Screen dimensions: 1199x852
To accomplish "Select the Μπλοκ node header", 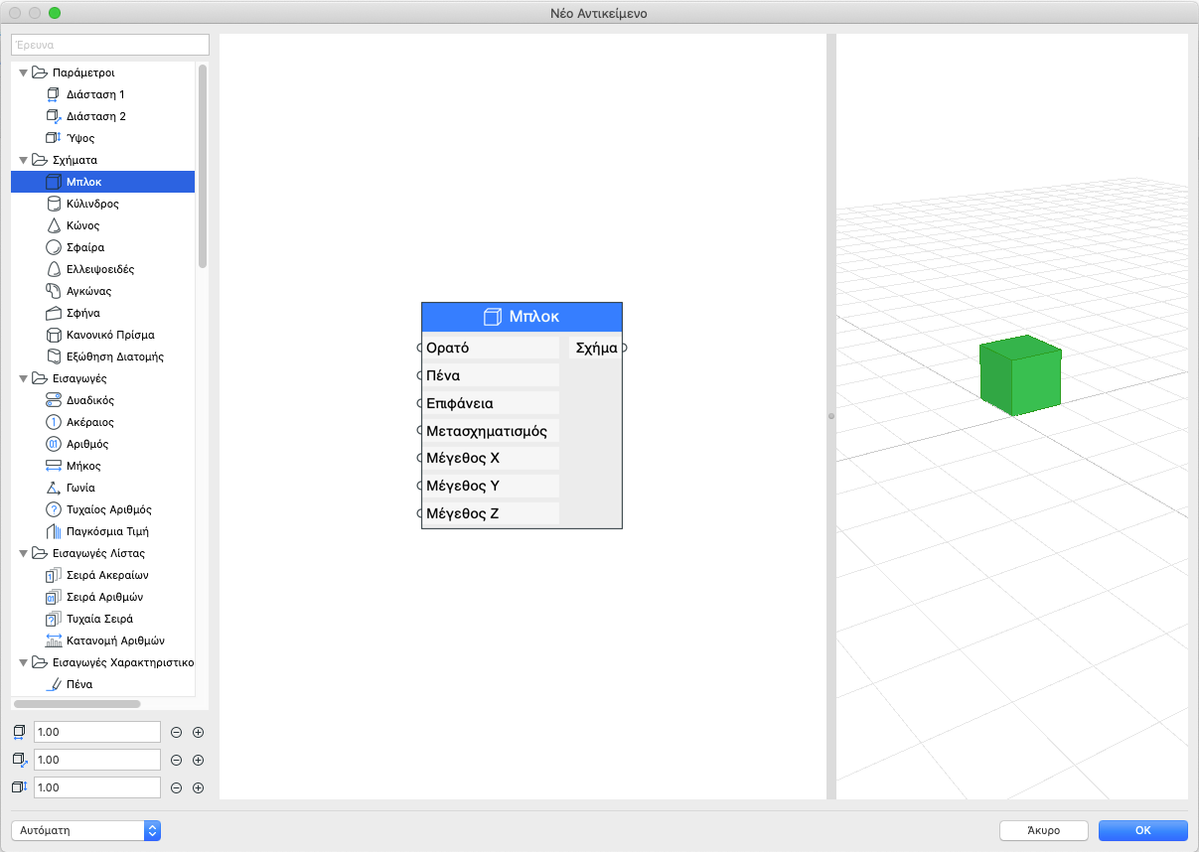I will tap(522, 317).
